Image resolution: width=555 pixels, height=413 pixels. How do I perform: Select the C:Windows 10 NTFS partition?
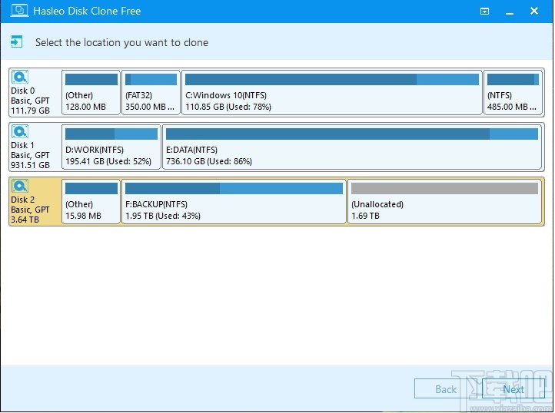pos(332,92)
